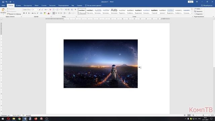Switch to the Вставка tab

click(18, 5)
